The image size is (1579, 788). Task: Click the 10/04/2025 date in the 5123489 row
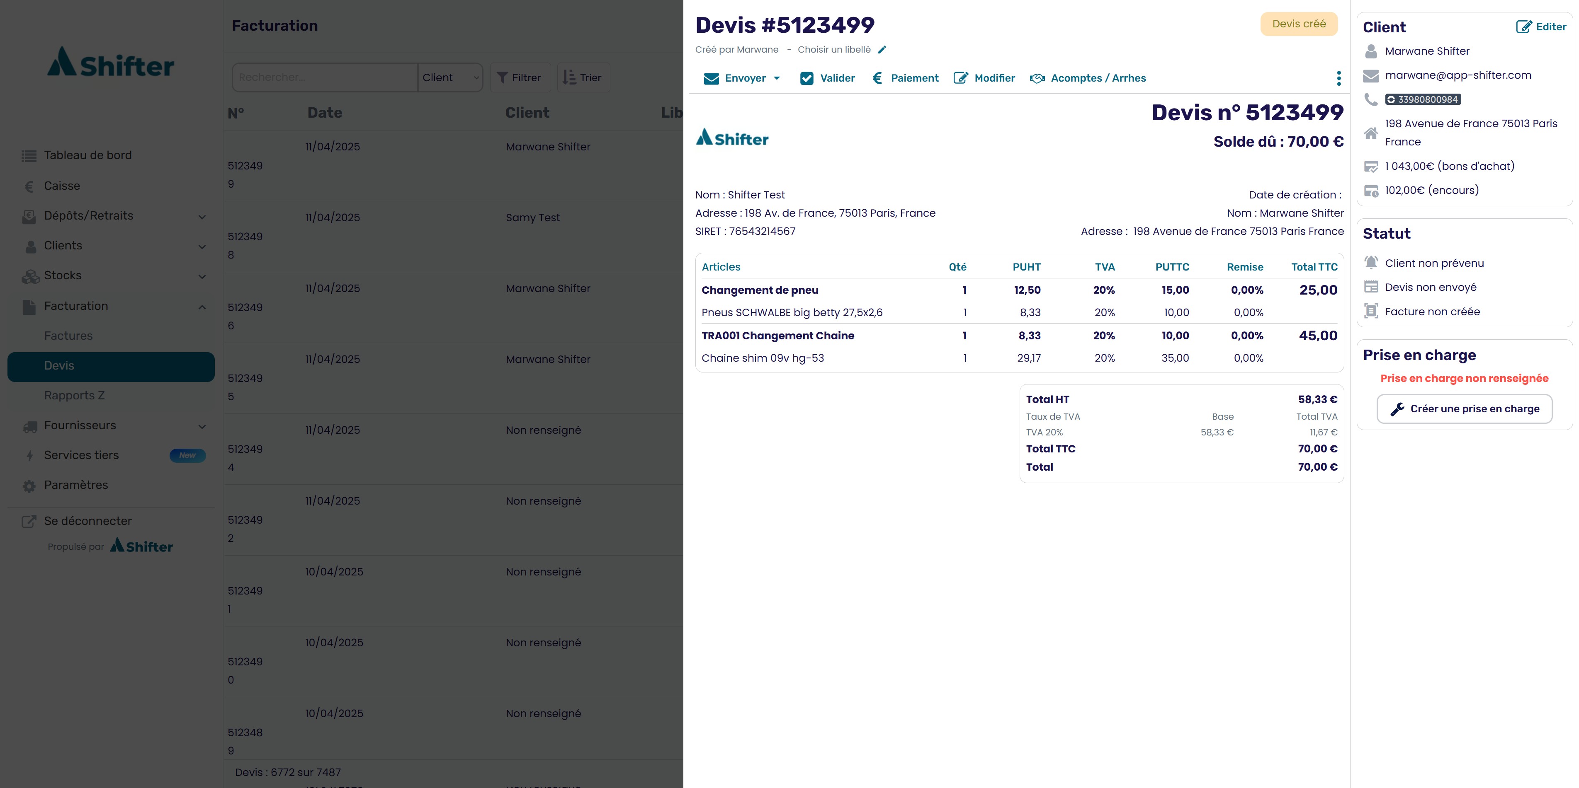pyautogui.click(x=334, y=714)
